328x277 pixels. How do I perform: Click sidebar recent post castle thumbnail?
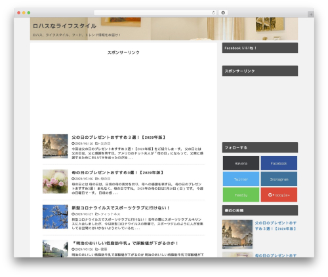pyautogui.click(x=237, y=234)
